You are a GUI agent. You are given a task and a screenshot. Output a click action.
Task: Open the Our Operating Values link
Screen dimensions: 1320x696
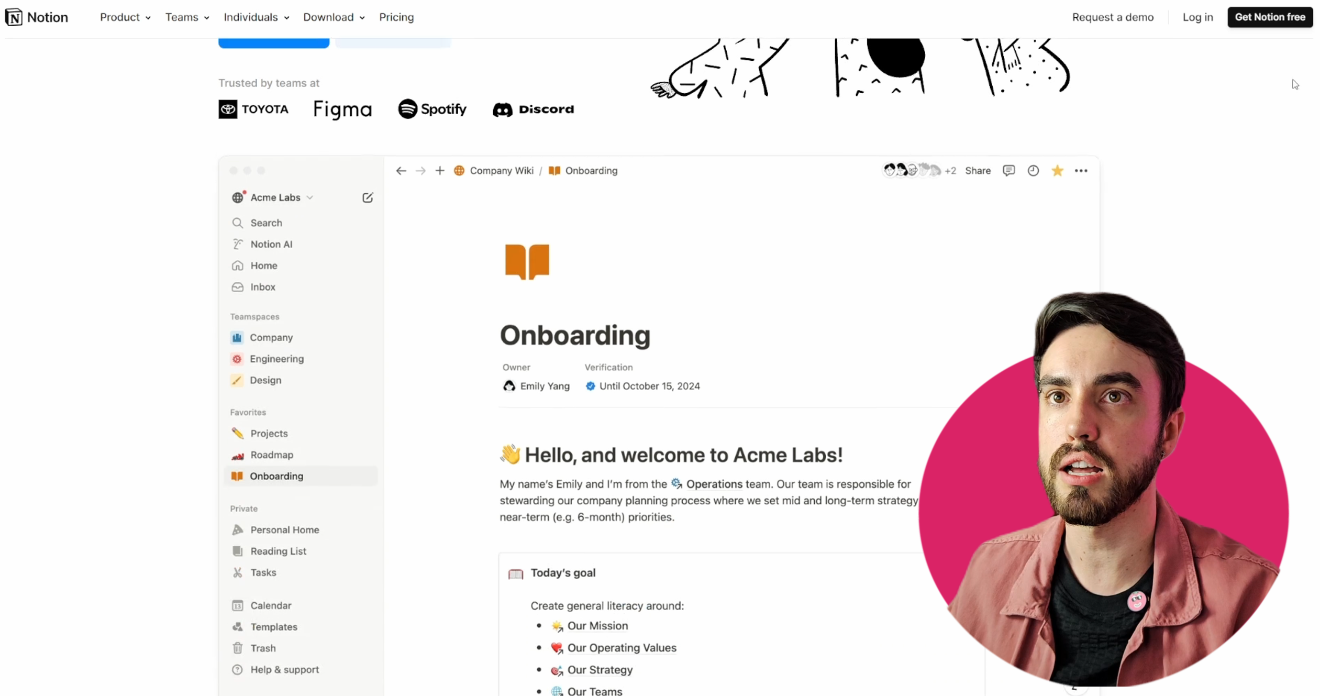point(622,648)
